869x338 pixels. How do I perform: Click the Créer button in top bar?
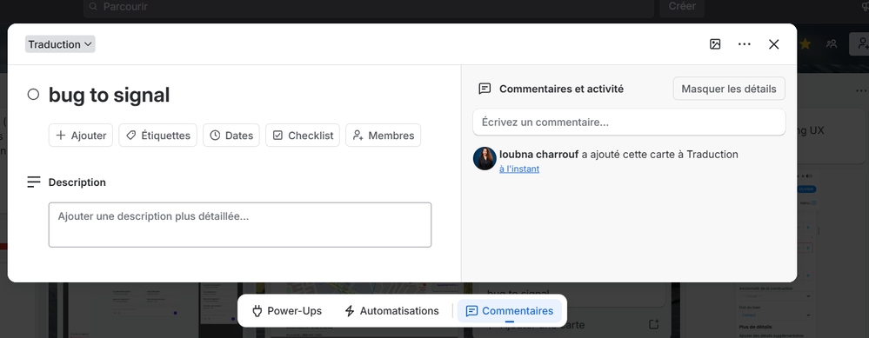tap(682, 7)
